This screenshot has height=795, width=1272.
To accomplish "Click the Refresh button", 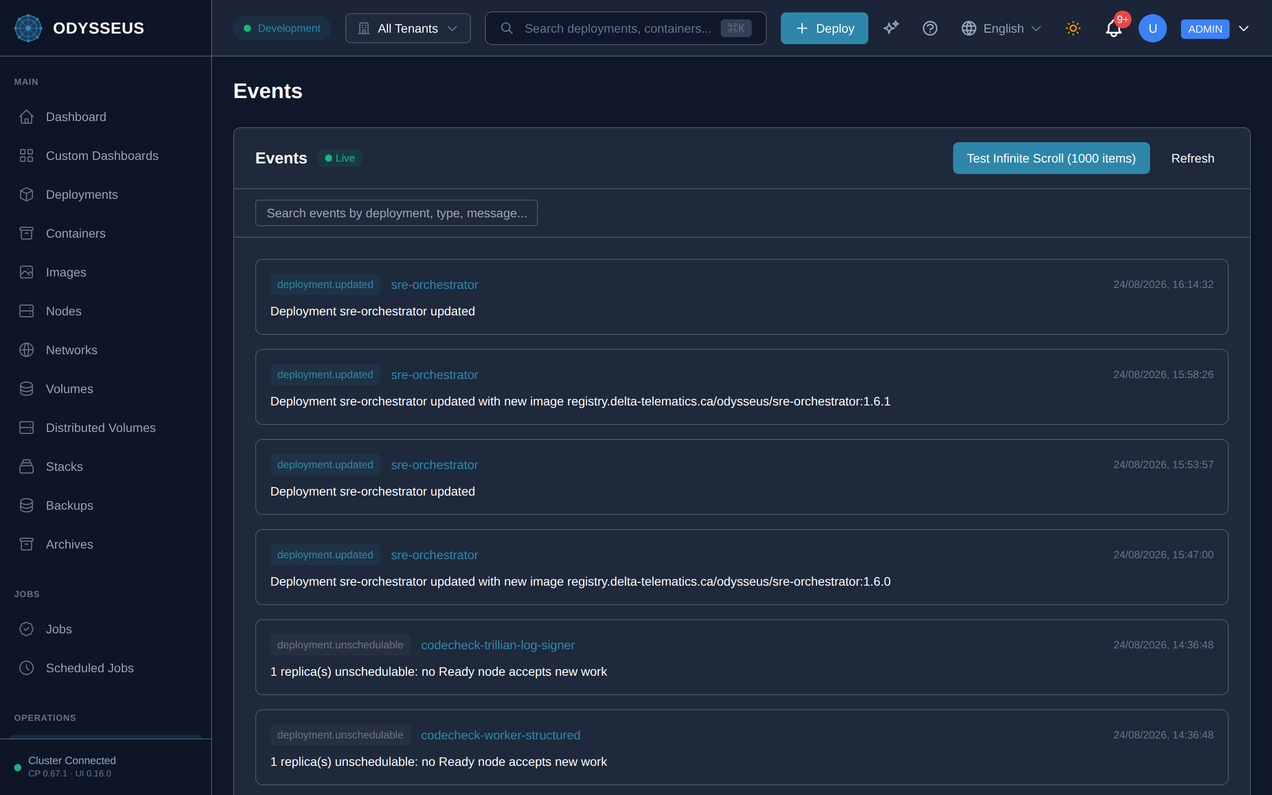I will (x=1192, y=158).
